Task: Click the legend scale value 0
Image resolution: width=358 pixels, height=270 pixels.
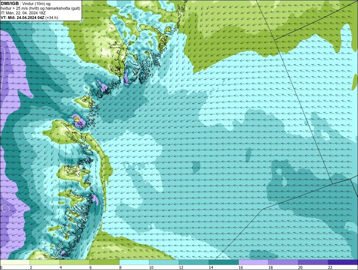Action: coord(1,268)
